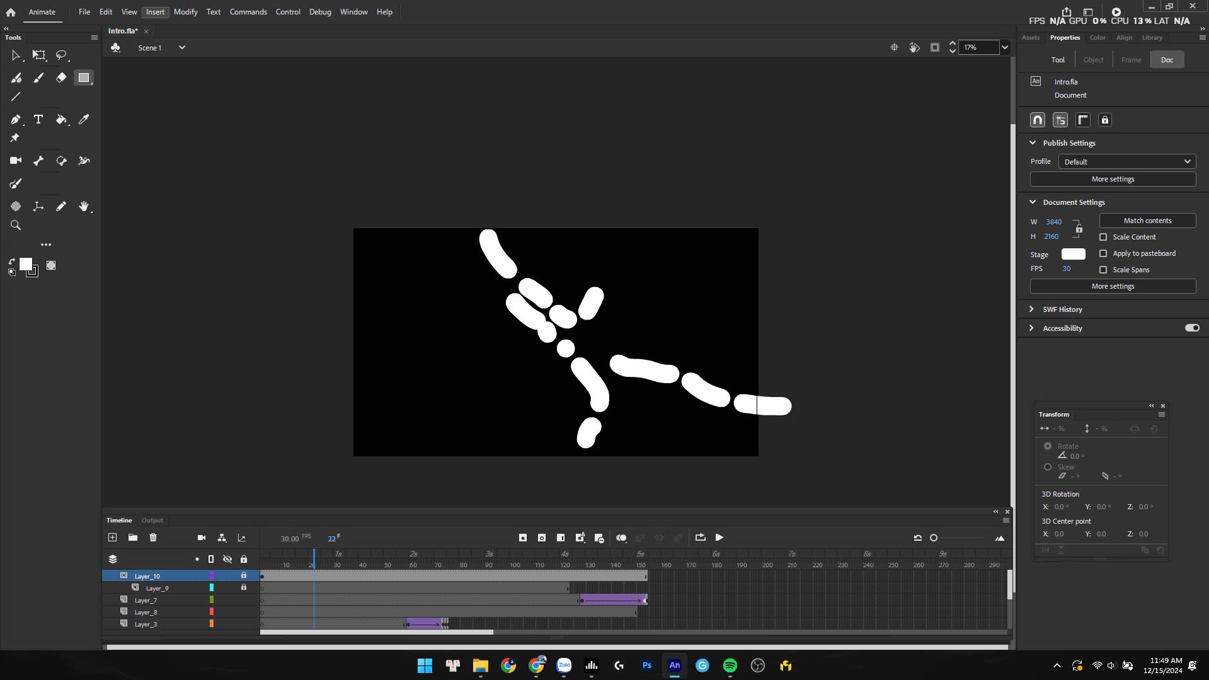This screenshot has height=680, width=1209.
Task: Select the Fluid Brush tool
Action: 16,78
